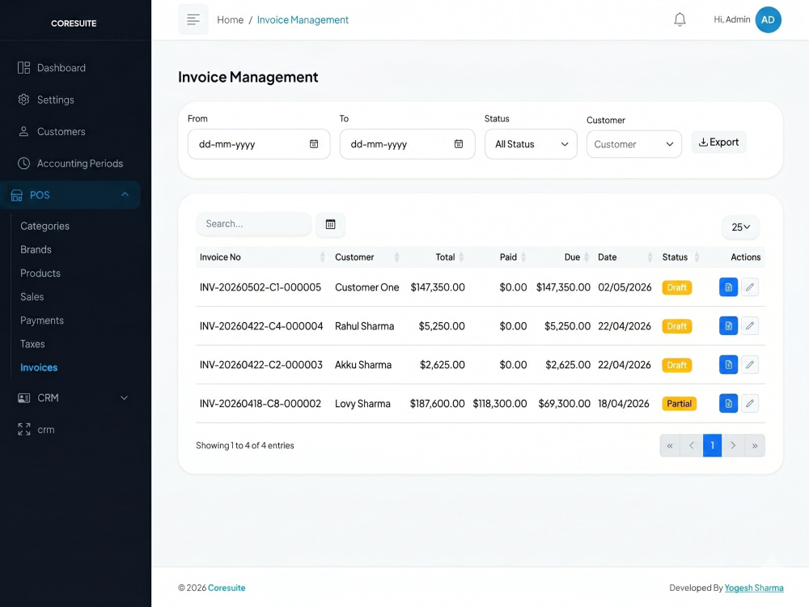Toggle the sidebar hamburger menu icon
Image resolution: width=809 pixels, height=607 pixels.
coord(193,19)
